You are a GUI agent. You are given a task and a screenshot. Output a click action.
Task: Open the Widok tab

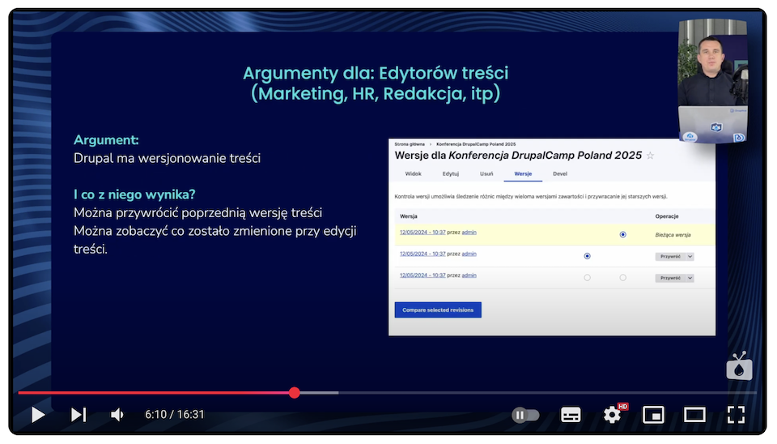(x=414, y=173)
